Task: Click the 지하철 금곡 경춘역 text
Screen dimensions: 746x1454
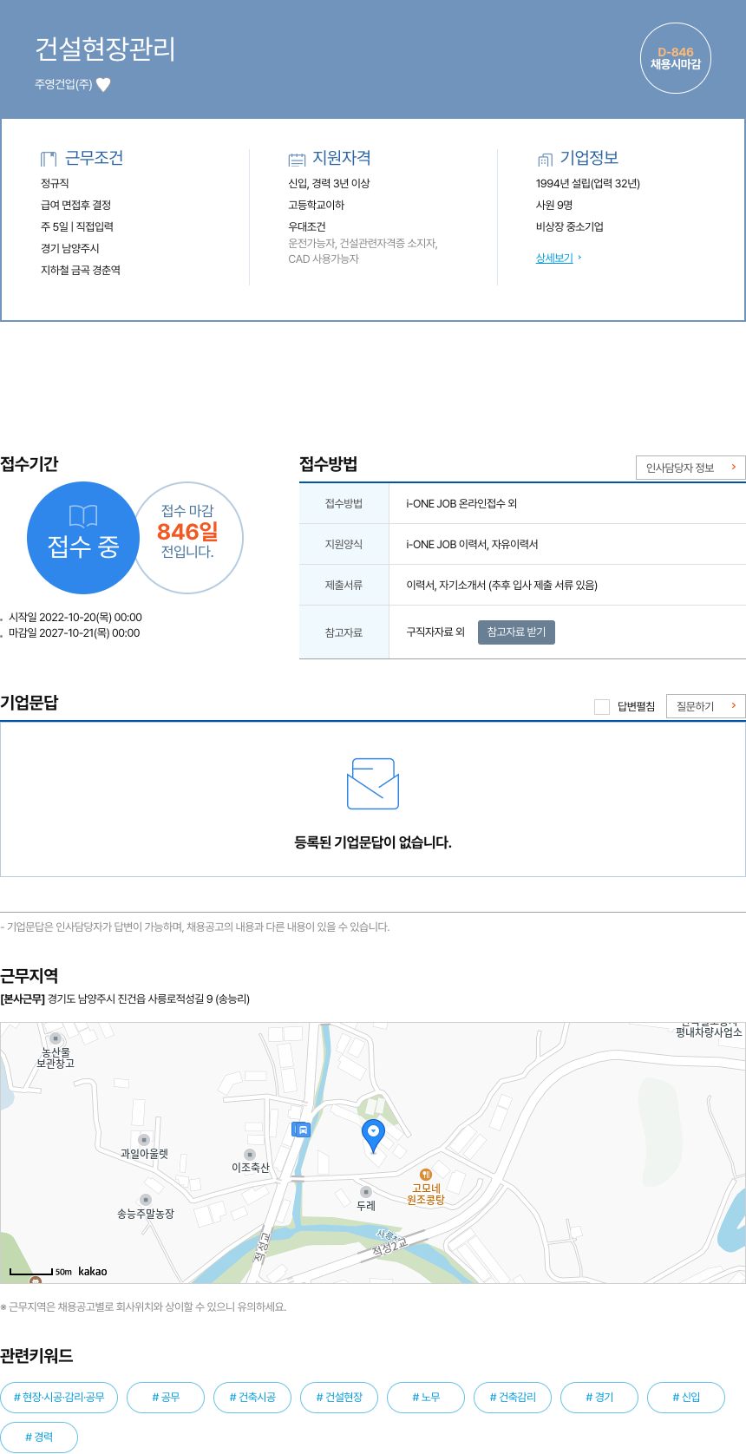Action: pos(81,271)
